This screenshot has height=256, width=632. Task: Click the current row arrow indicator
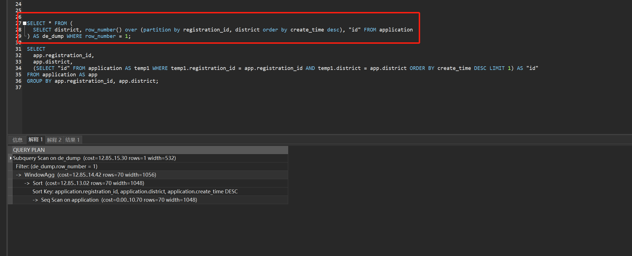pyautogui.click(x=11, y=158)
